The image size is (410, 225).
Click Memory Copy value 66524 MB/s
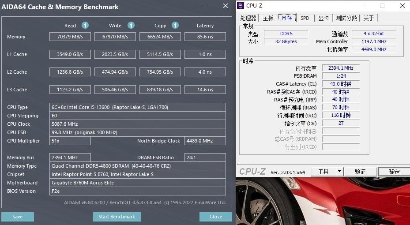160,37
